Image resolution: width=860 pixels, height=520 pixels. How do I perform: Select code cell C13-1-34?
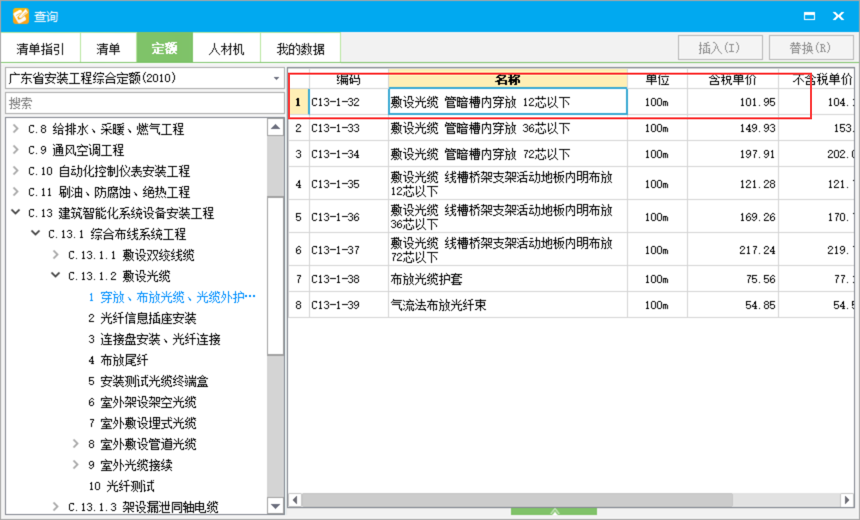[348, 154]
